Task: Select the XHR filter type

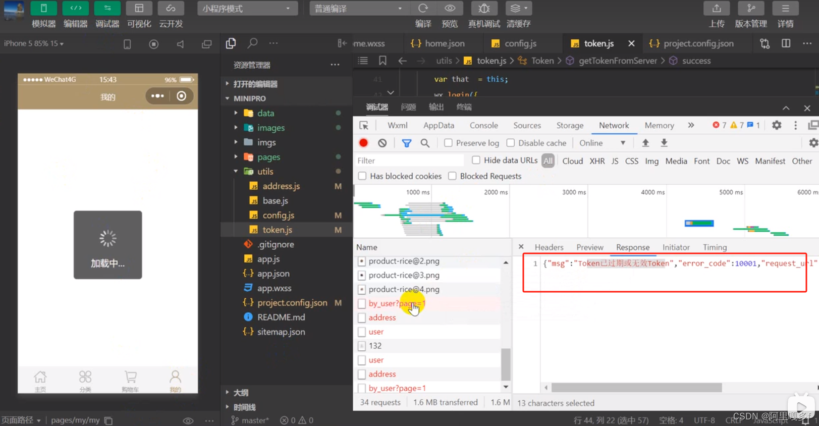Action: tap(597, 161)
